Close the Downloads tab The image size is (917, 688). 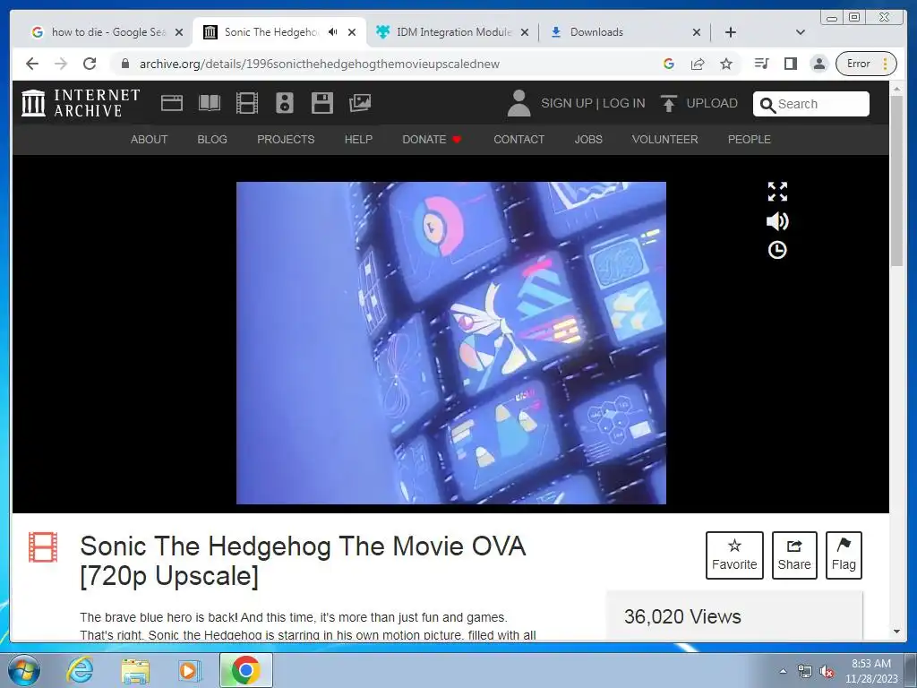pos(697,33)
